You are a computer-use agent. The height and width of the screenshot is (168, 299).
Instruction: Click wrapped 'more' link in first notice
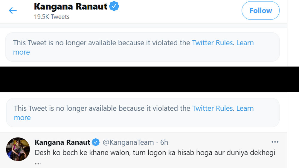coord(22,52)
